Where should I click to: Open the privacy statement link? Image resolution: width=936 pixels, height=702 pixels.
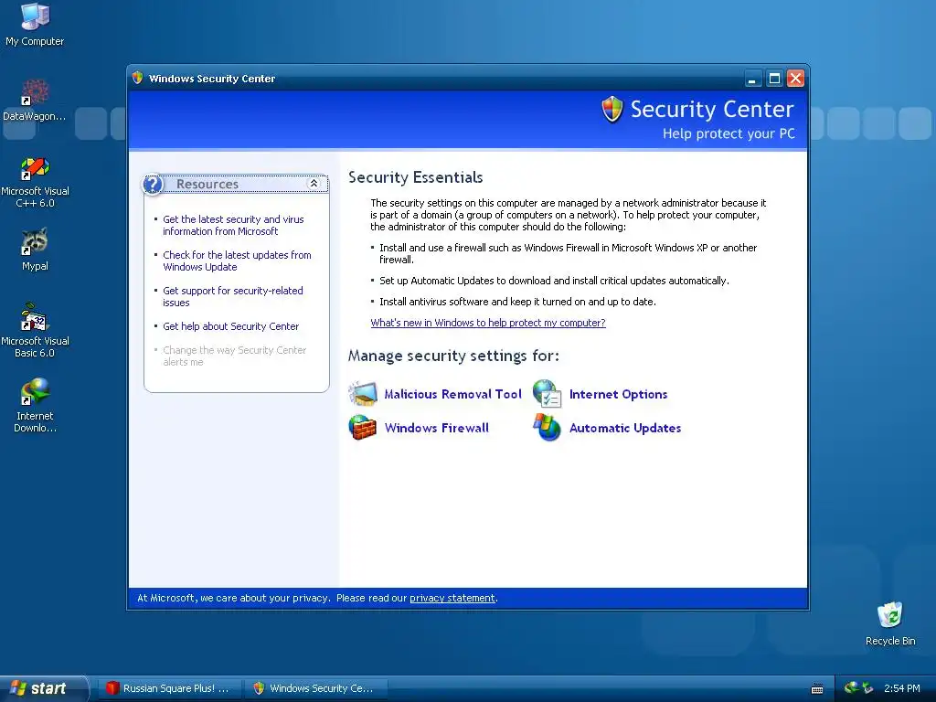tap(452, 598)
